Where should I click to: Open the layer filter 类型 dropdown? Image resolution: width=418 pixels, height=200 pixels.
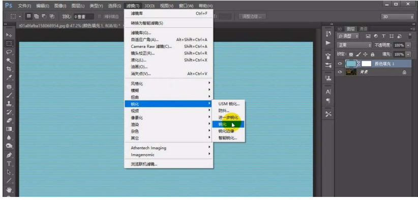(x=348, y=36)
